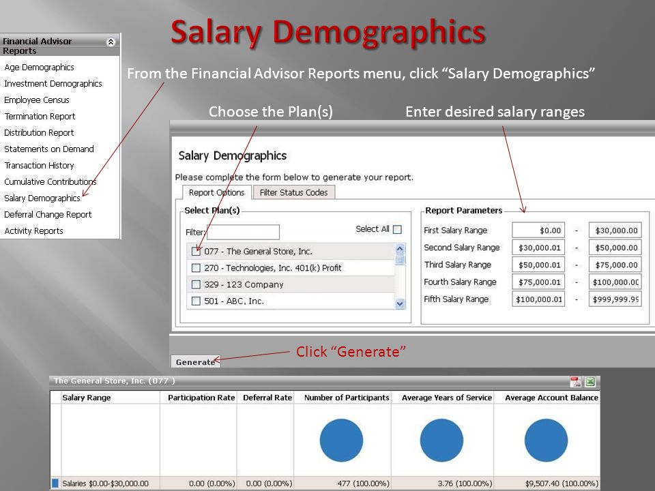This screenshot has width=655, height=491.
Task: Click Fifth Salary Range maximum field
Action: tap(615, 299)
